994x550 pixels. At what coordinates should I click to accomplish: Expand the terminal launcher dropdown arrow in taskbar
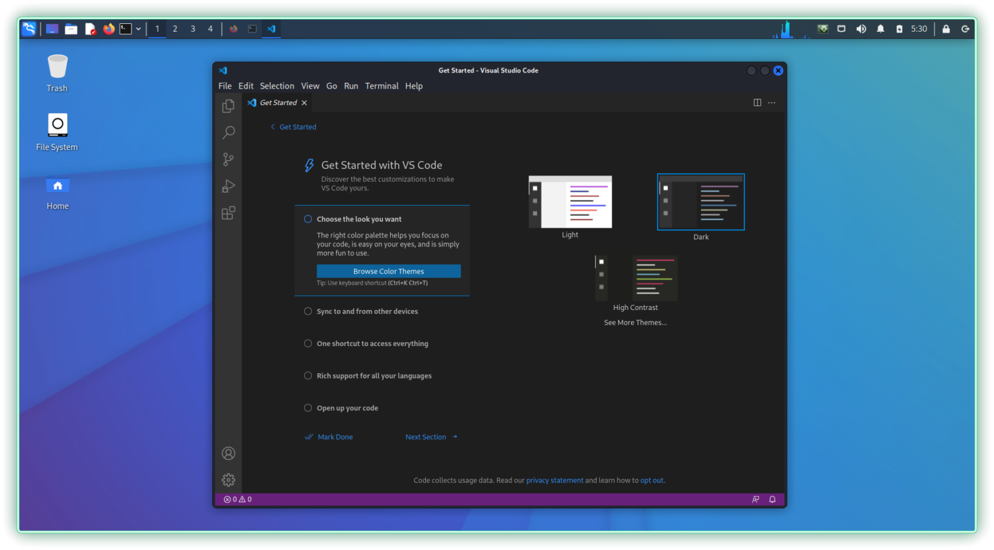tap(138, 29)
